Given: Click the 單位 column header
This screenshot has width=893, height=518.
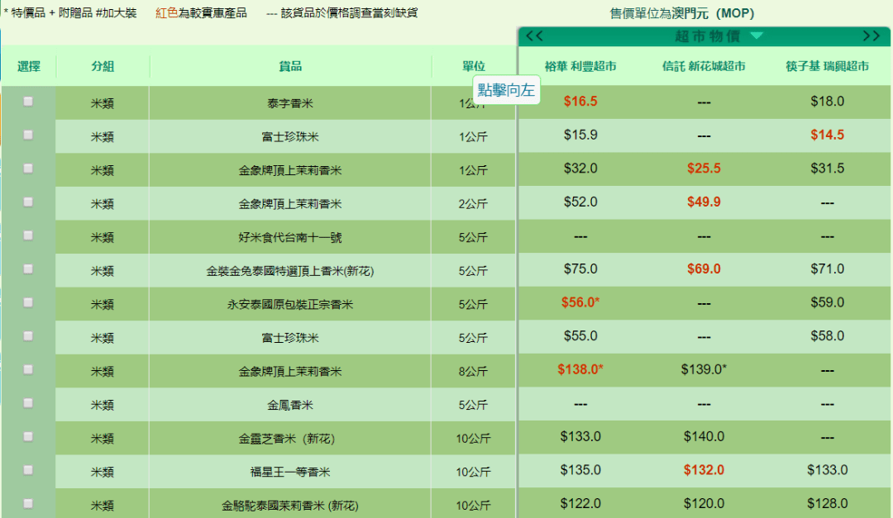Looking at the screenshot, I should pos(473,66).
